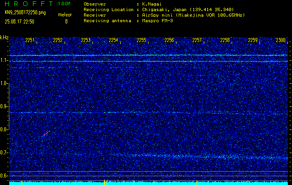The image size is (292, 185).
Task: Click the 2254 time axis label
Action: point(113,40)
